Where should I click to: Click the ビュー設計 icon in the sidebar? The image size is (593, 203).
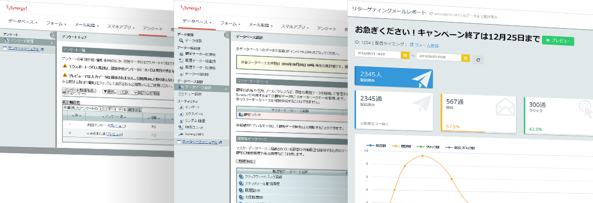coord(181,93)
